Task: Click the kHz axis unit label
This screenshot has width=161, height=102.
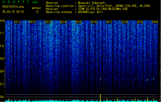Action: coord(2,21)
